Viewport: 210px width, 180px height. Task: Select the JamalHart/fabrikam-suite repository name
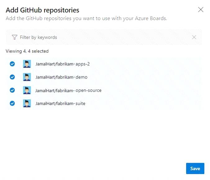(x=60, y=104)
